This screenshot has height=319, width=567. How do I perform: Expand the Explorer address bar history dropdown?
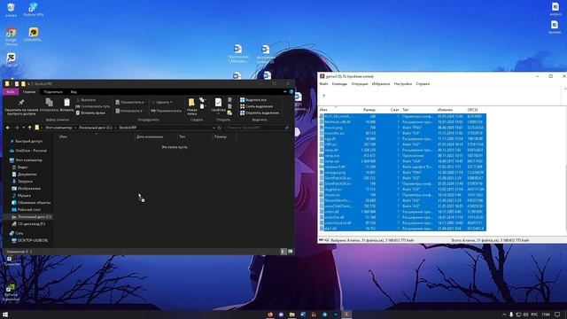pos(214,128)
